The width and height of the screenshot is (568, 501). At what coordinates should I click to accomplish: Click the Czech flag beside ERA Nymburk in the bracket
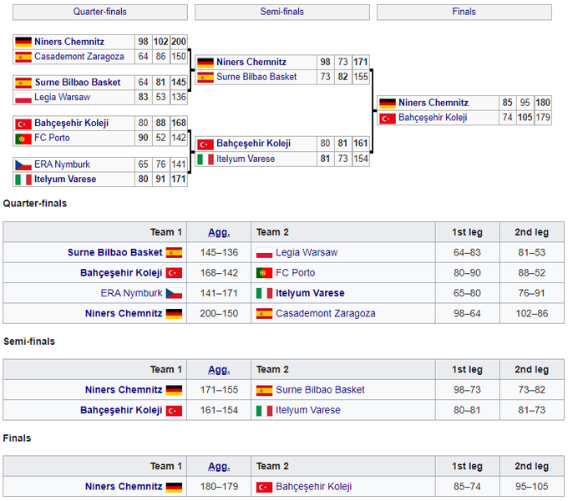coord(23,164)
